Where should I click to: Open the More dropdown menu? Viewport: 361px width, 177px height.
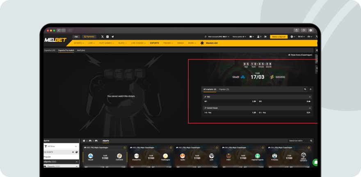click(x=192, y=43)
